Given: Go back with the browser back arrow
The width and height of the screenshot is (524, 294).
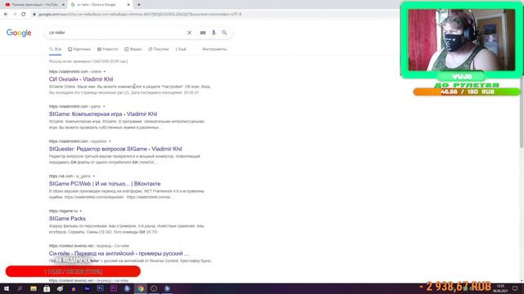Looking at the screenshot, I should click(x=6, y=15).
